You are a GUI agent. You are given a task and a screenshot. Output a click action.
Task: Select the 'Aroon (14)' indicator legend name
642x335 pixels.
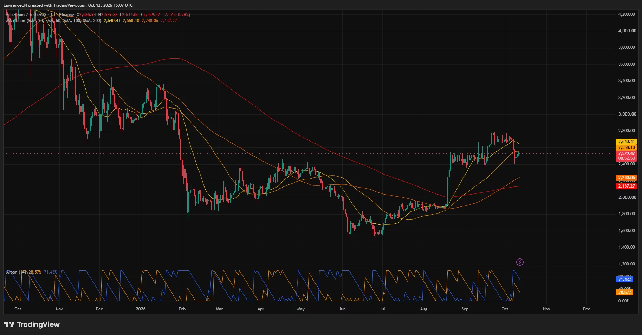16,272
